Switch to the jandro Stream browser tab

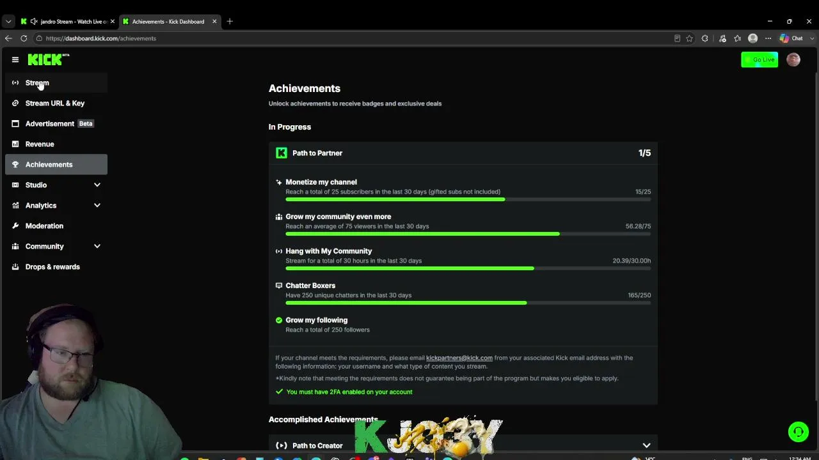67,22
